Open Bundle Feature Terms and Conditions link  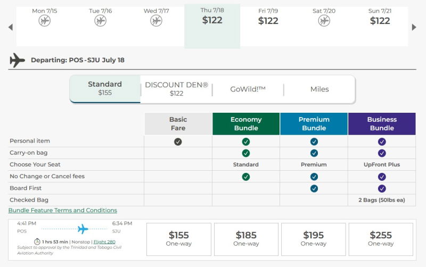pos(62,210)
